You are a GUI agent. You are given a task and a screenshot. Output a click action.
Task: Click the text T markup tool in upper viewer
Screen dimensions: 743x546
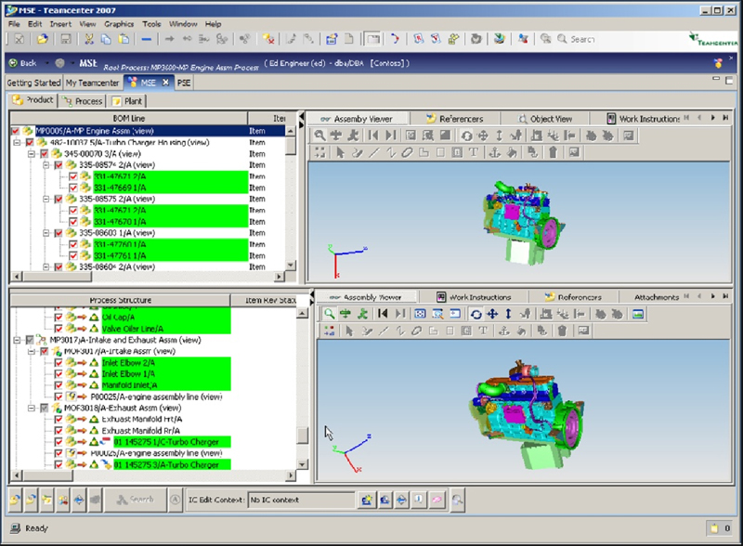pos(473,152)
